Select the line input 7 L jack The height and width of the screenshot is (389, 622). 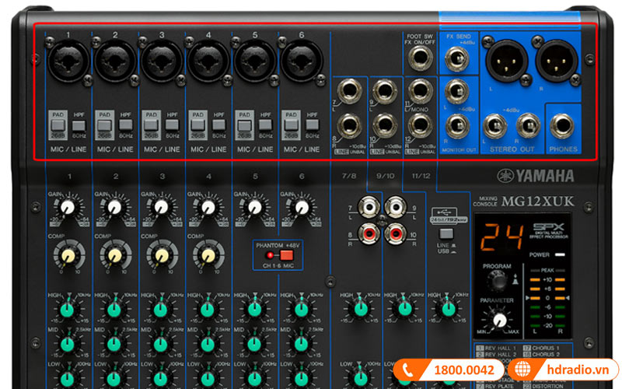(349, 91)
